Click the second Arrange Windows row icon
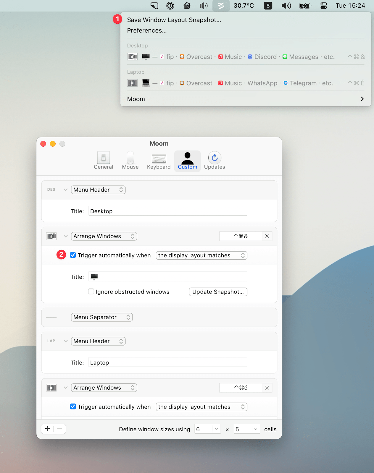374x473 pixels. [x=51, y=388]
